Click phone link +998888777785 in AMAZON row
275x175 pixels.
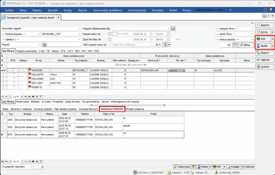click(176, 70)
